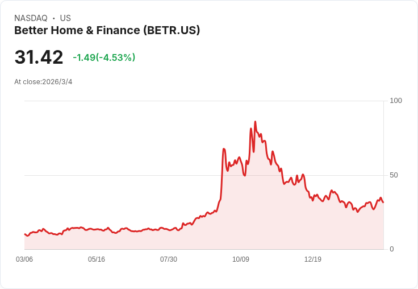Click the 100 y-axis label
The image size is (418, 289).
click(x=395, y=101)
